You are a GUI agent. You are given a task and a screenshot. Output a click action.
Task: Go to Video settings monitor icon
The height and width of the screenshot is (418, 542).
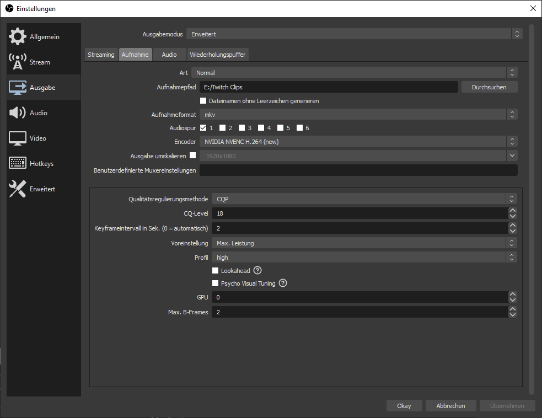click(18, 138)
